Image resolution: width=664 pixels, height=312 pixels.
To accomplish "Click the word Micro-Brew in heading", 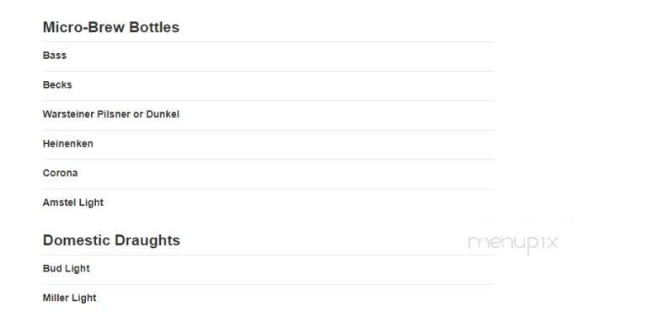I will coord(84,27).
